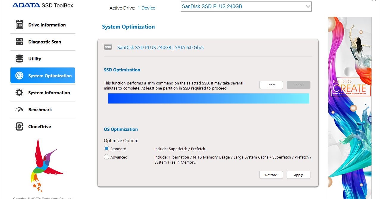Switch to Benchmark
Image resolution: width=381 pixels, height=199 pixels.
43,110
